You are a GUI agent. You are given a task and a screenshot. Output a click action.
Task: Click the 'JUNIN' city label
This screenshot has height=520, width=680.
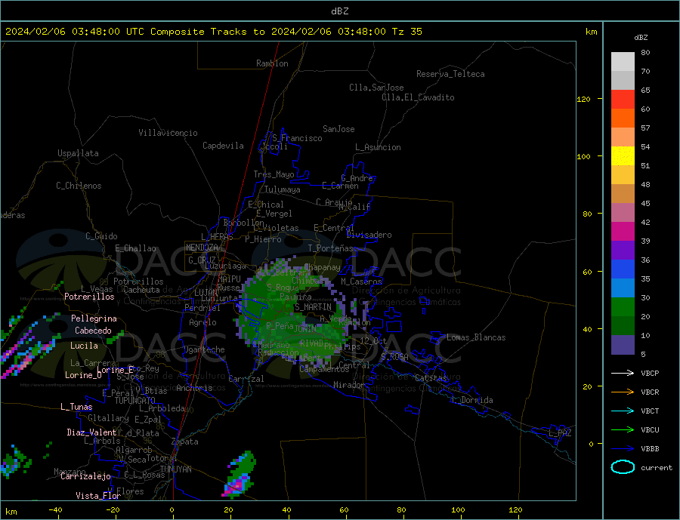305,329
